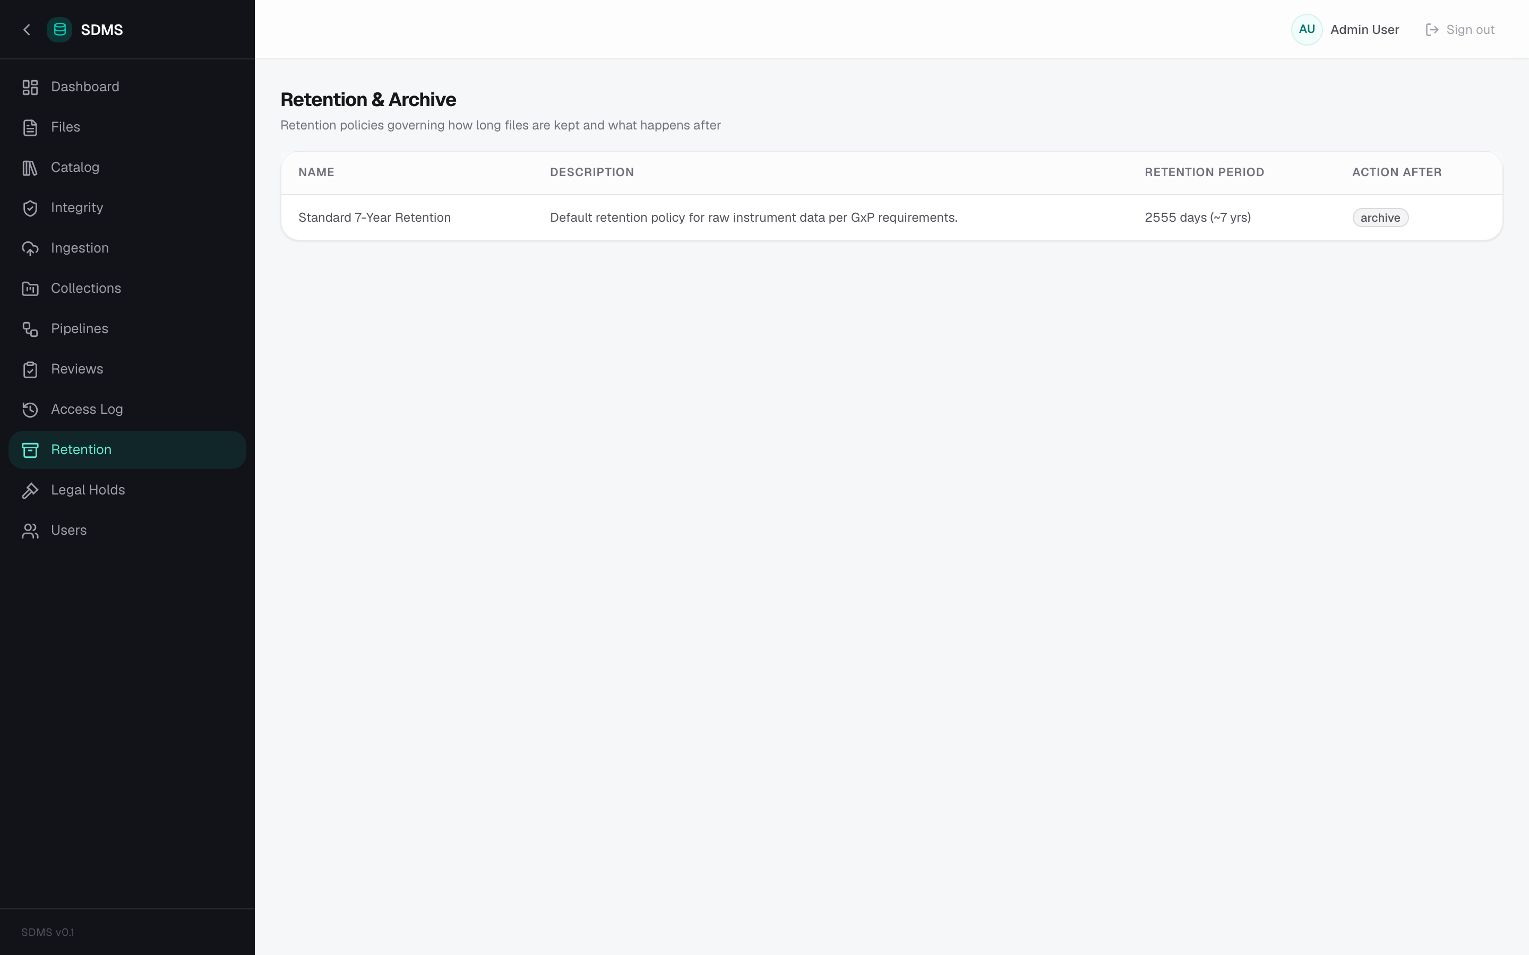Viewport: 1529px width, 955px height.
Task: Click the Legal Holds gavel icon
Action: coord(30,490)
